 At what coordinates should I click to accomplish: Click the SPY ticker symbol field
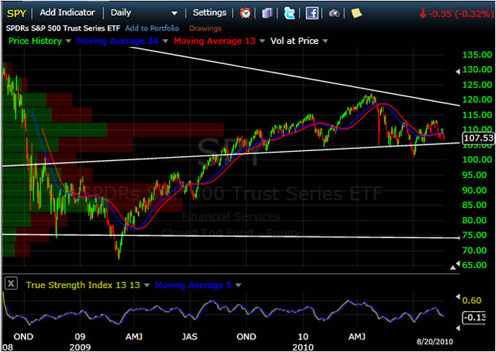(x=17, y=13)
